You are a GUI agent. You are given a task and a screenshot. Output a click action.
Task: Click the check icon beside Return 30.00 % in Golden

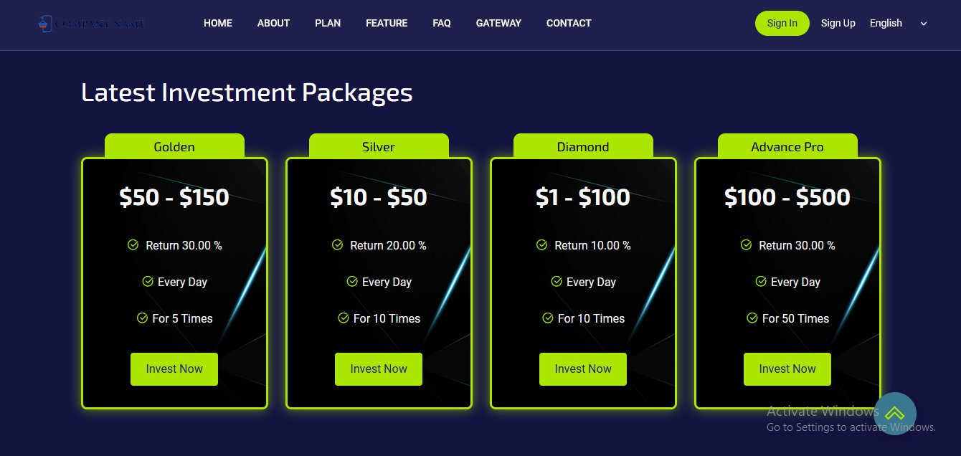(x=133, y=245)
